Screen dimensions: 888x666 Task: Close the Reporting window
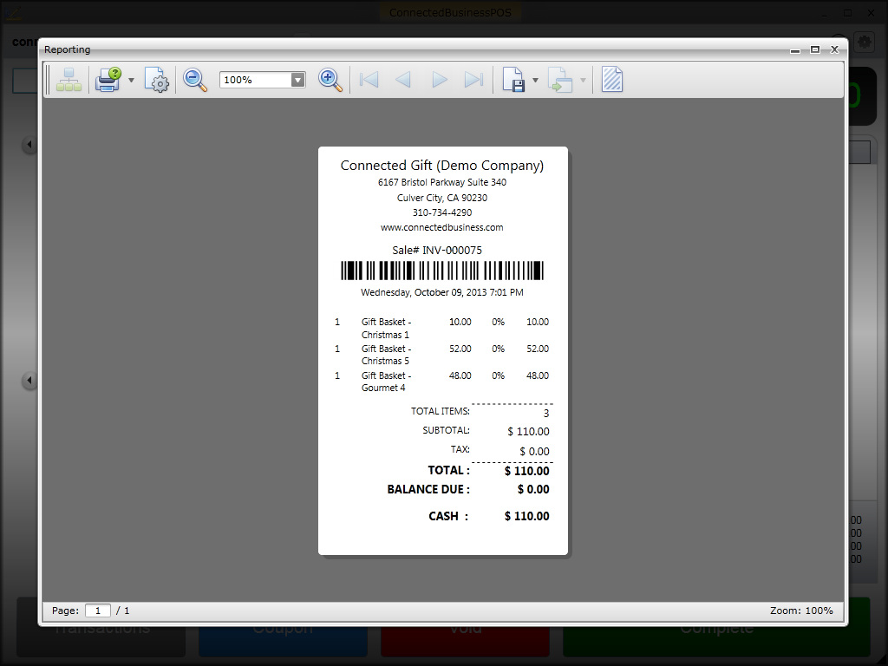(834, 50)
